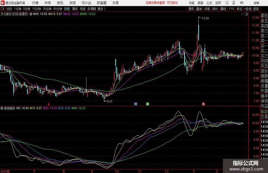
Task: Expand 更多 period options
Action: [x=102, y=9]
